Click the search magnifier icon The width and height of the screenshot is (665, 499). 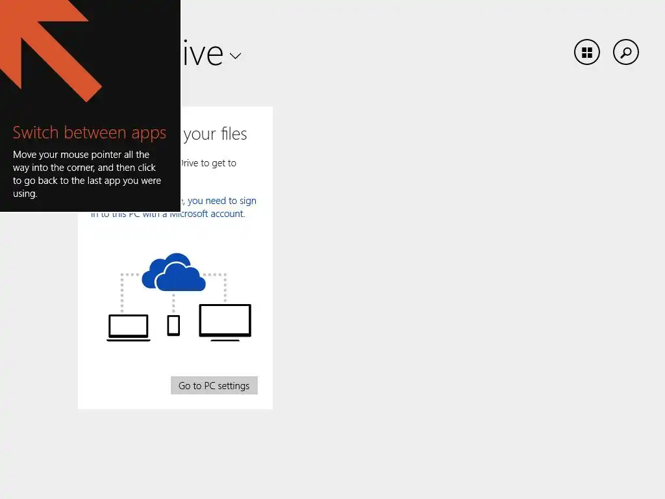pyautogui.click(x=626, y=52)
